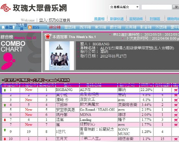Click 丁國琳 artist name
Viewport: 179px width, 142px height.
(62, 105)
